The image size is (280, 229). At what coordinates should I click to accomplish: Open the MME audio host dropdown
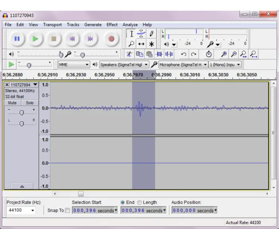(74, 65)
